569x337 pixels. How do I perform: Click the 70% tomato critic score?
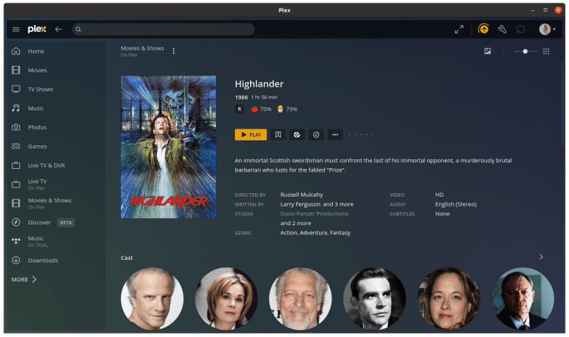[x=261, y=109]
